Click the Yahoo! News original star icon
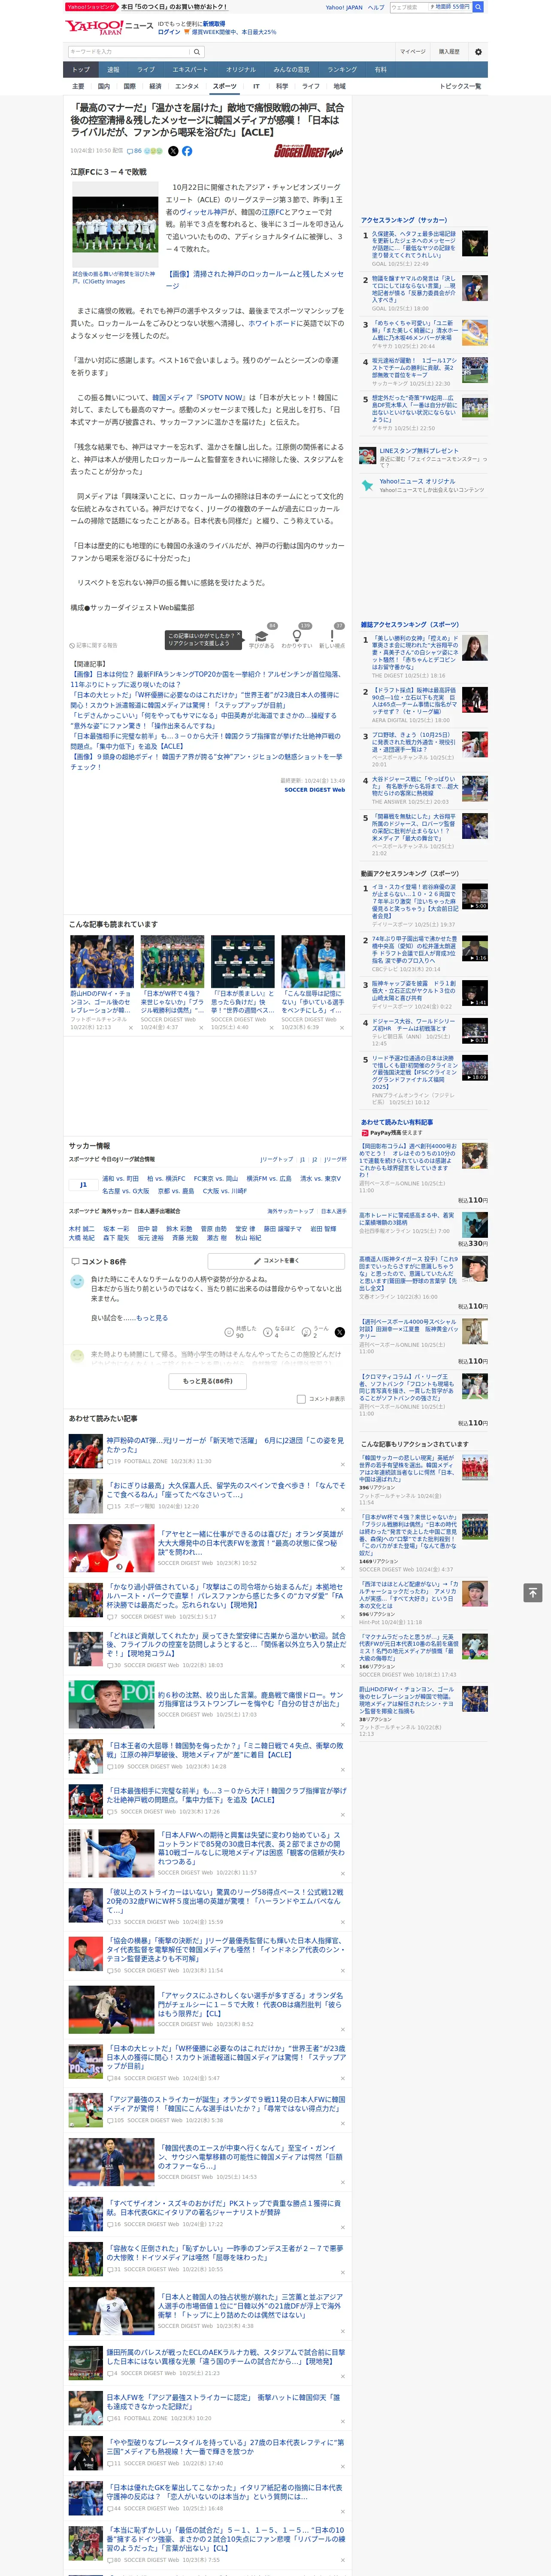 (367, 485)
